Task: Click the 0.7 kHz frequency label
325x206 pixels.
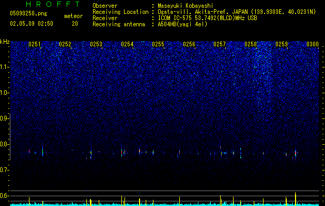Action: point(4,170)
